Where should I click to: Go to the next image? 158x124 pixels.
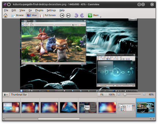[x=68, y=16]
